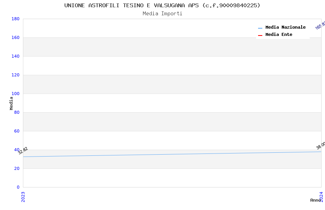Click the 2023 x-axis label
This screenshot has height=210, width=325.
23,197
